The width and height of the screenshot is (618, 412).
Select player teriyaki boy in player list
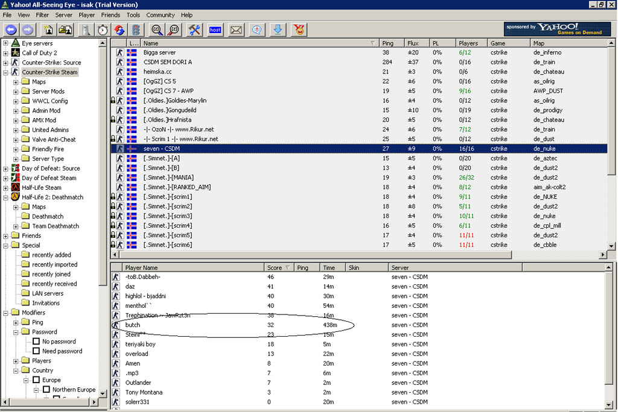pos(358,344)
